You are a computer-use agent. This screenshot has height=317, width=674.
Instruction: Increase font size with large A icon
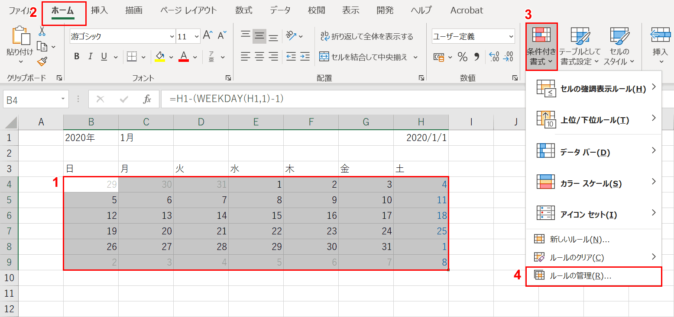pyautogui.click(x=208, y=36)
